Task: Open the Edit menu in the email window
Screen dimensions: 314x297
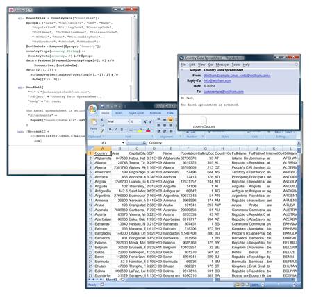Action: (192, 65)
